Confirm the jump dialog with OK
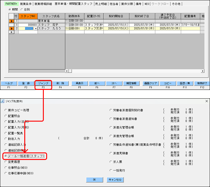The image size is (210, 187). pyautogui.click(x=94, y=180)
